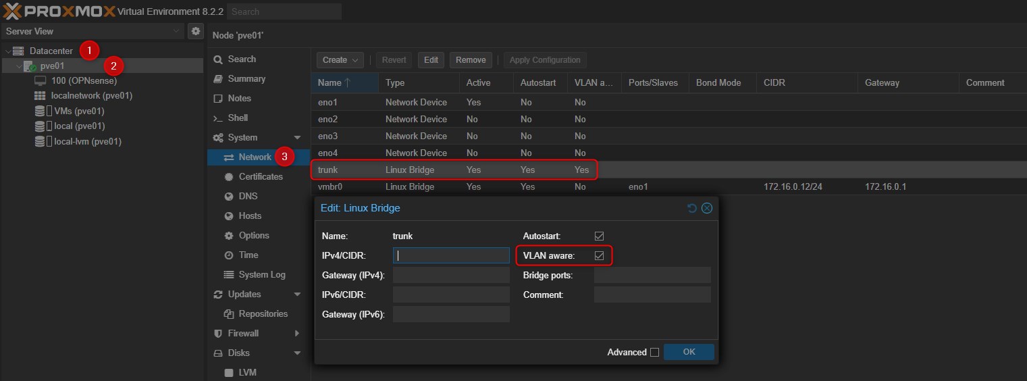Select the 100 (OPNsense) VM icon
The width and height of the screenshot is (1027, 381).
click(41, 80)
